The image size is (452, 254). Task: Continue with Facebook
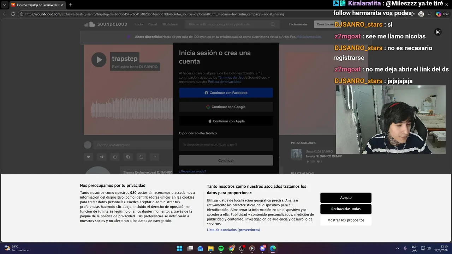226,93
